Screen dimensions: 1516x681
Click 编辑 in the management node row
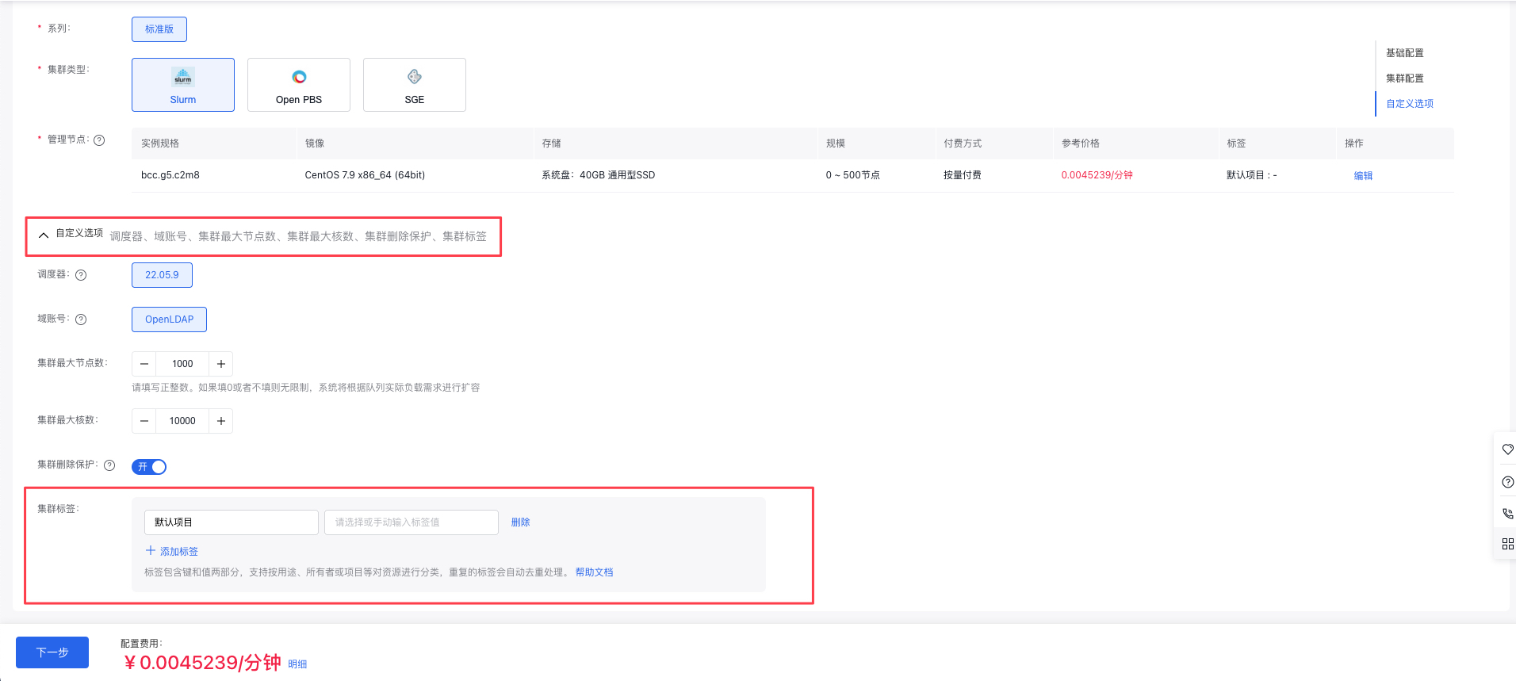[1363, 176]
